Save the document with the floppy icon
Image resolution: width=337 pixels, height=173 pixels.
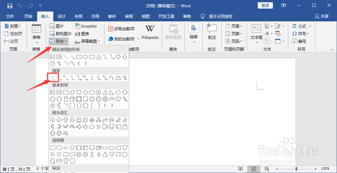[10, 6]
